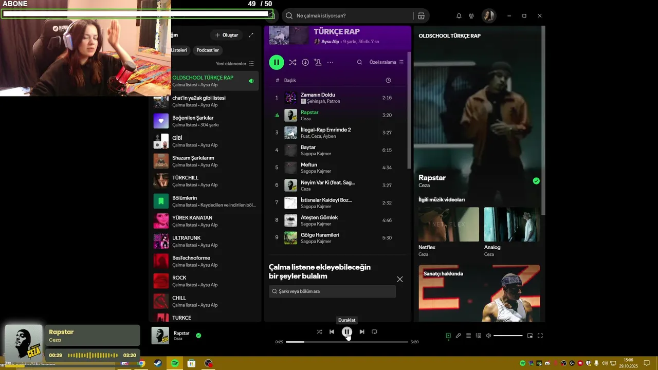Viewport: 658px width, 370px height.
Task: Open the Özel sıralama sort dropdown
Action: tap(387, 62)
